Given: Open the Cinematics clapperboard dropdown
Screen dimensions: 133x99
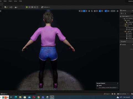Looking at the screenshot, I should 16,7.
